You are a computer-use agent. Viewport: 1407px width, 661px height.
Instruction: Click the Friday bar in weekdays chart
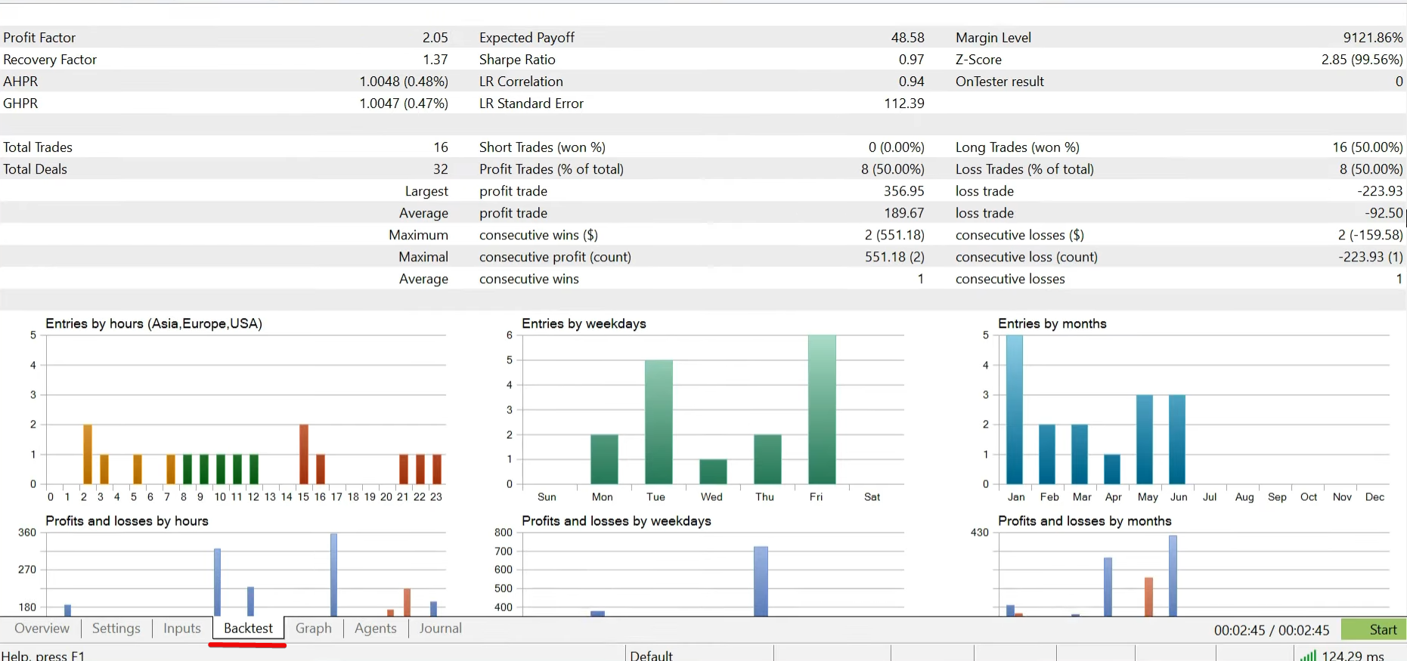[822, 409]
